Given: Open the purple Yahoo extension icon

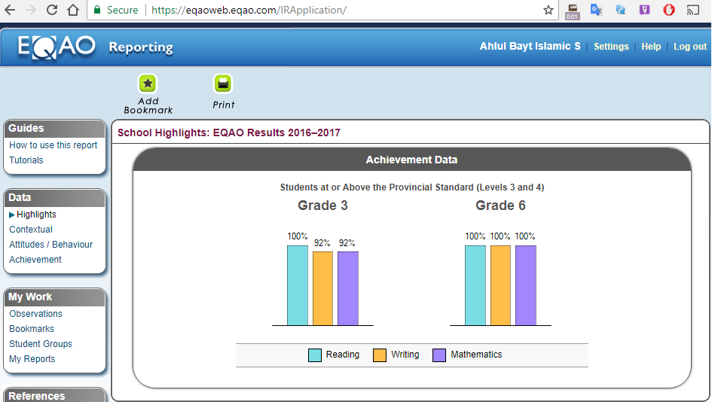Looking at the screenshot, I should [644, 10].
